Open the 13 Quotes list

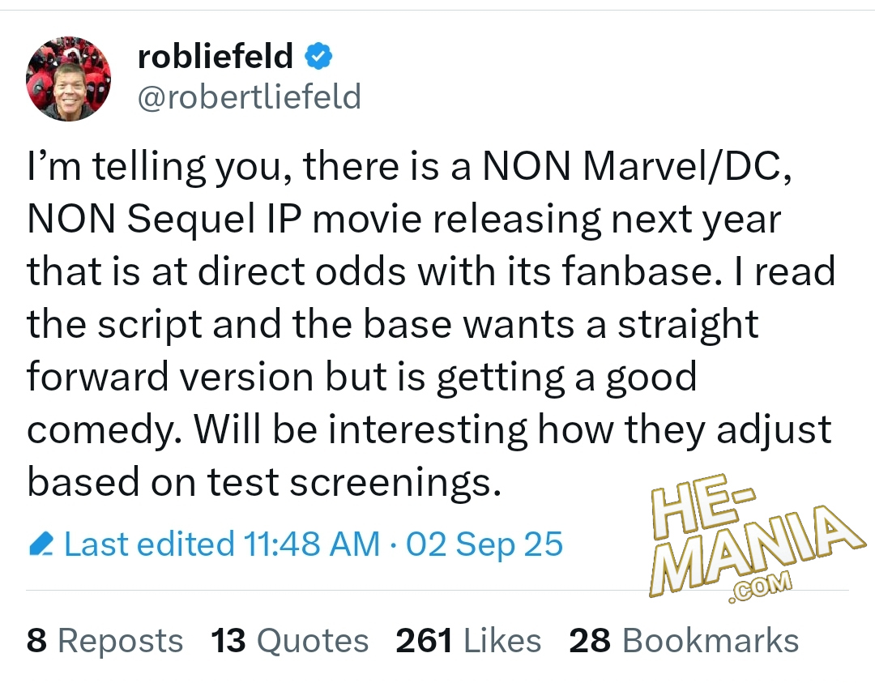click(x=290, y=641)
